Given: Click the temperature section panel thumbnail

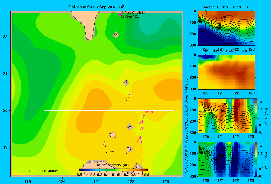Looking at the screenshot, I should click(x=226, y=28).
